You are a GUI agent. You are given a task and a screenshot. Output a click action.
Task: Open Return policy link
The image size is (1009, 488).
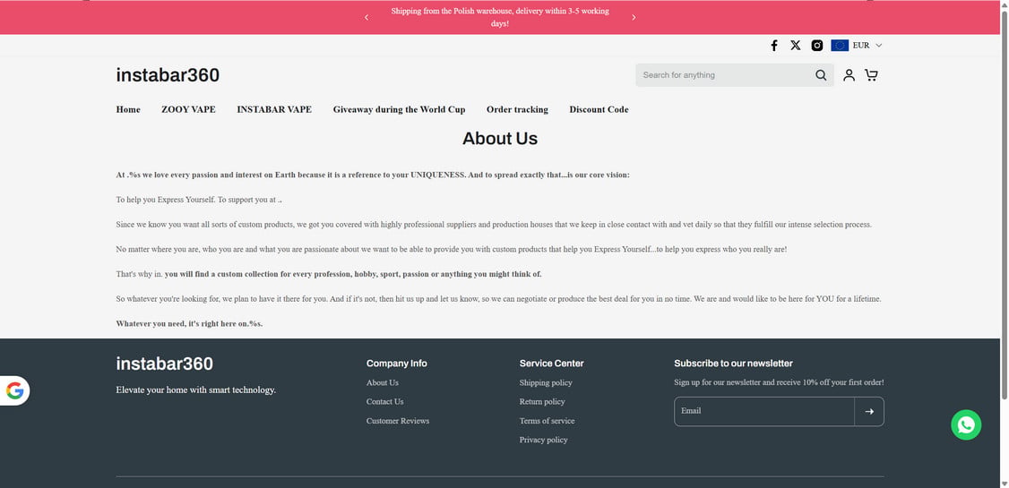(542, 402)
